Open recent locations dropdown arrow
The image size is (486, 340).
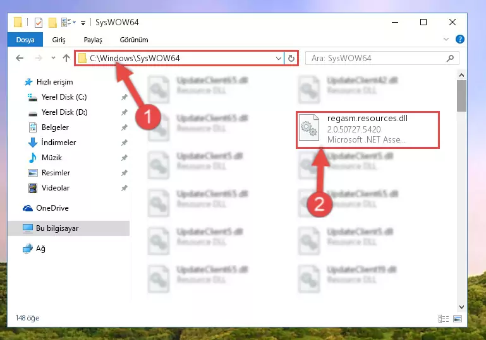click(53, 57)
